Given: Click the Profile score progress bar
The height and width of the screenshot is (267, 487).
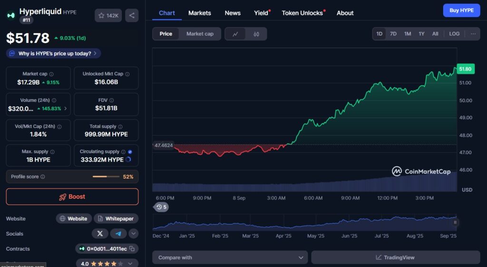Looking at the screenshot, I should click(106, 177).
